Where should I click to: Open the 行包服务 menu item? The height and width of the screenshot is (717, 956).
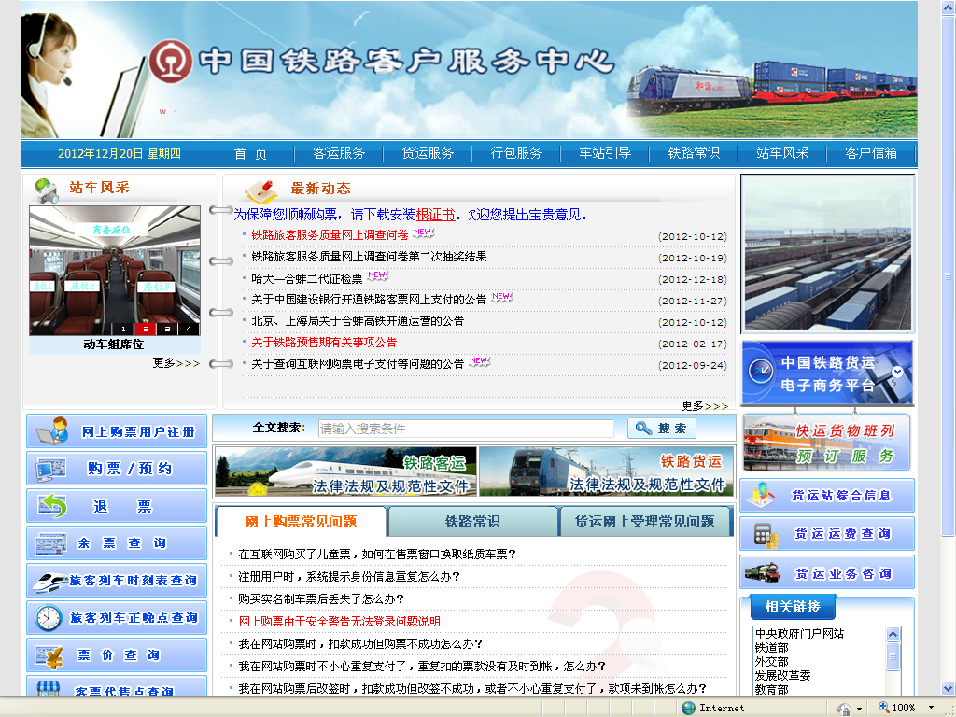pos(516,153)
